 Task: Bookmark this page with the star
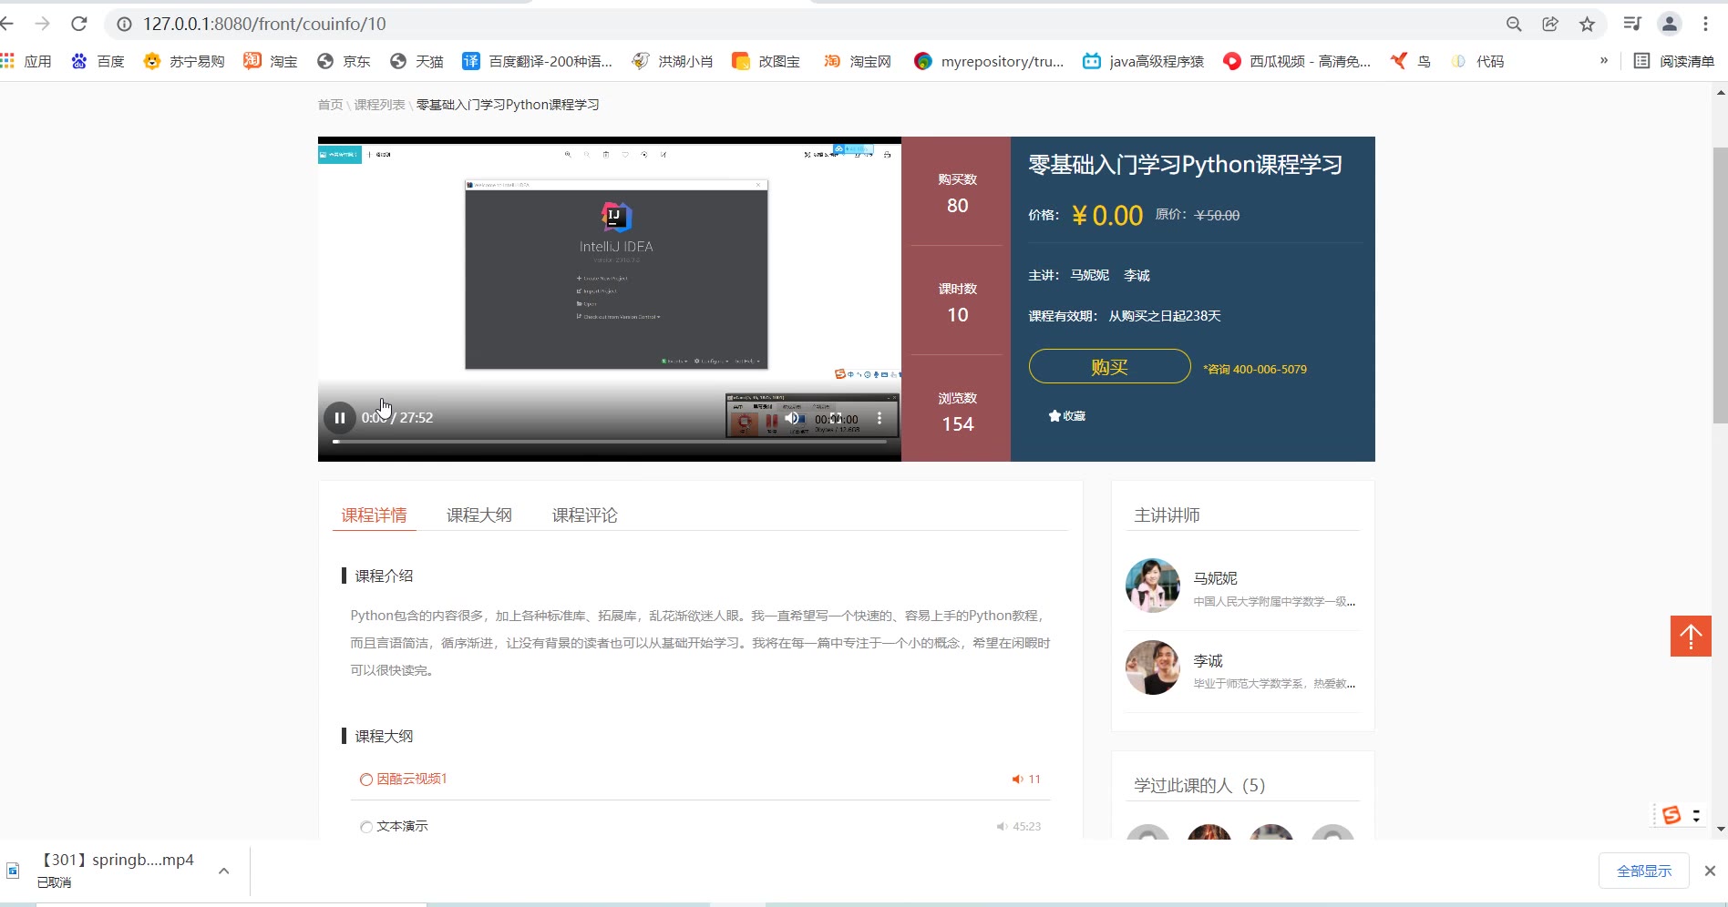click(1587, 24)
